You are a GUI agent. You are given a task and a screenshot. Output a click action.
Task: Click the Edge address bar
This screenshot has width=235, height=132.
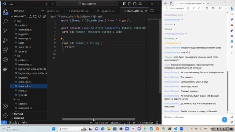[177, 8]
